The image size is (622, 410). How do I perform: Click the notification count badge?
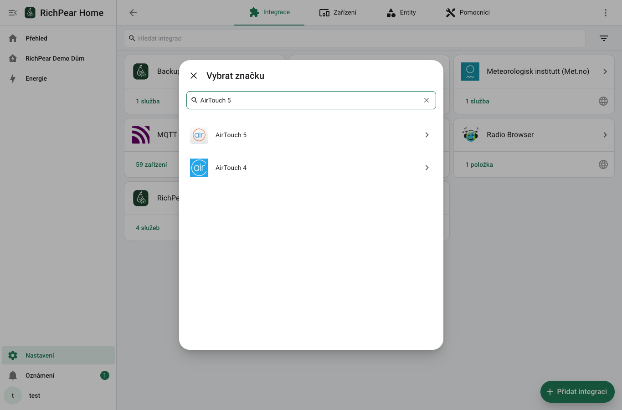105,375
